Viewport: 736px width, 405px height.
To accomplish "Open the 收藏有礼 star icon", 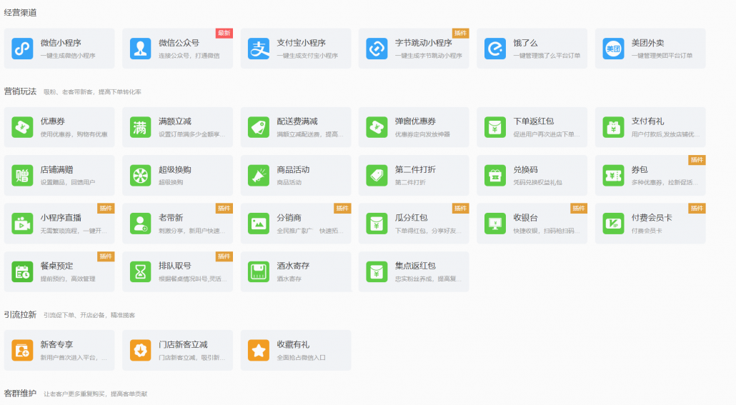I will tap(259, 350).
